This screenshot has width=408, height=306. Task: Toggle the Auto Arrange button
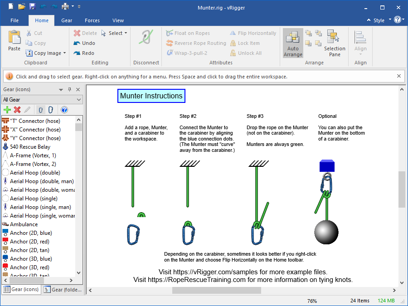pyautogui.click(x=293, y=43)
